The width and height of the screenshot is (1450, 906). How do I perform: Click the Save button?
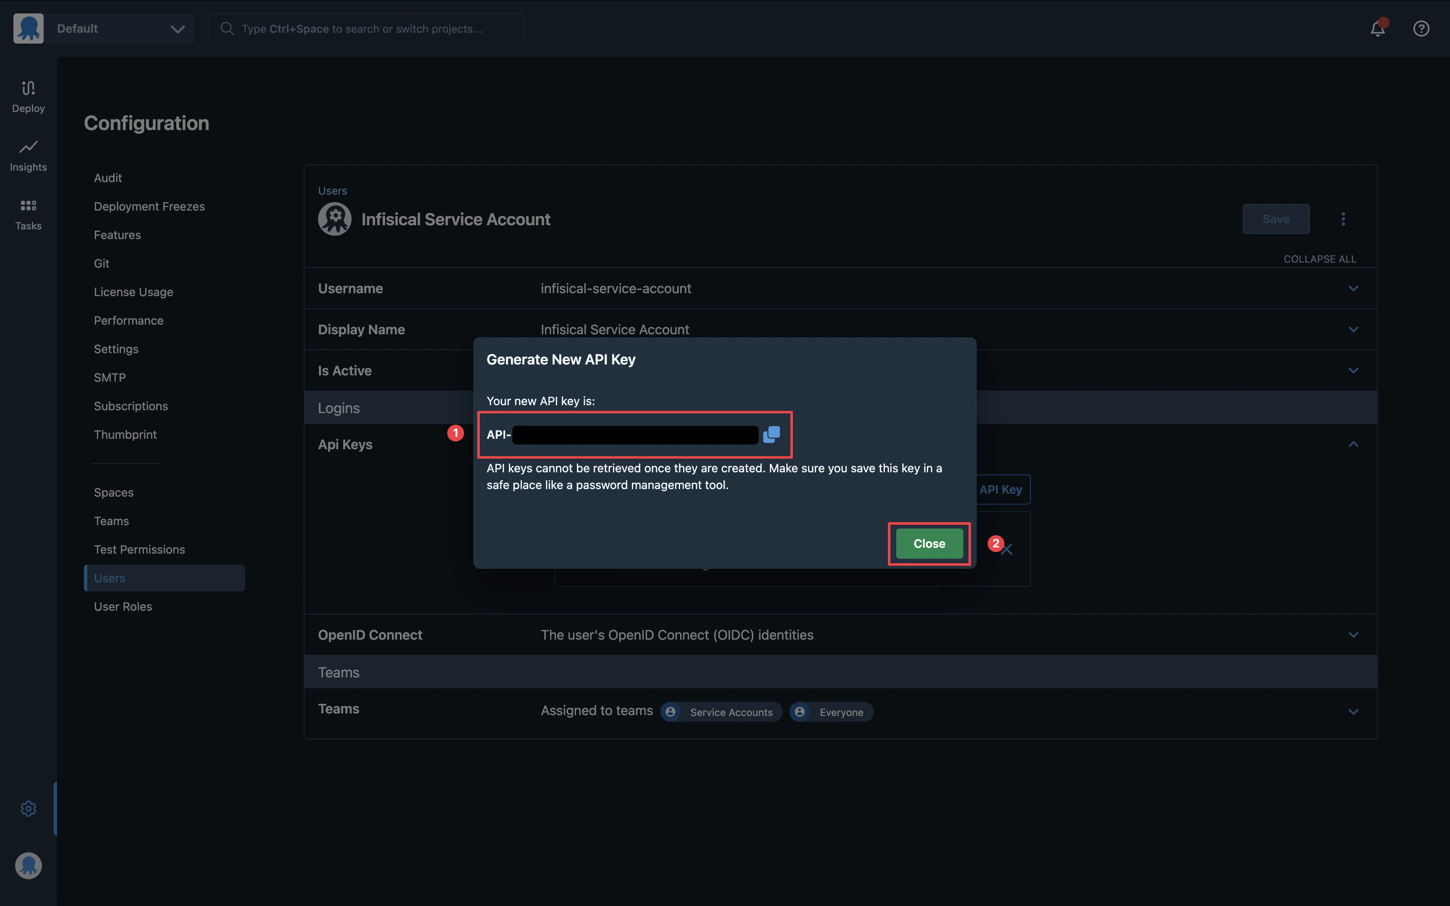pyautogui.click(x=1275, y=219)
